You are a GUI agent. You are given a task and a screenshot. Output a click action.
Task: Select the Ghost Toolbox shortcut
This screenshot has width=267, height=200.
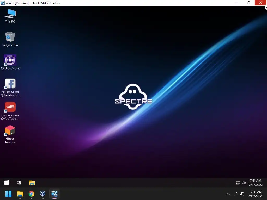pyautogui.click(x=10, y=134)
